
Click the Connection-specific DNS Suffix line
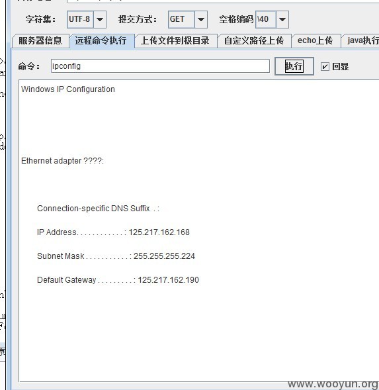(98, 209)
